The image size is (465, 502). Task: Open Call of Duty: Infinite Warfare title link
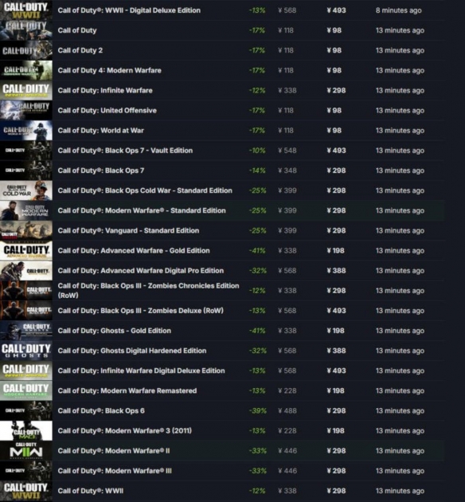point(105,90)
